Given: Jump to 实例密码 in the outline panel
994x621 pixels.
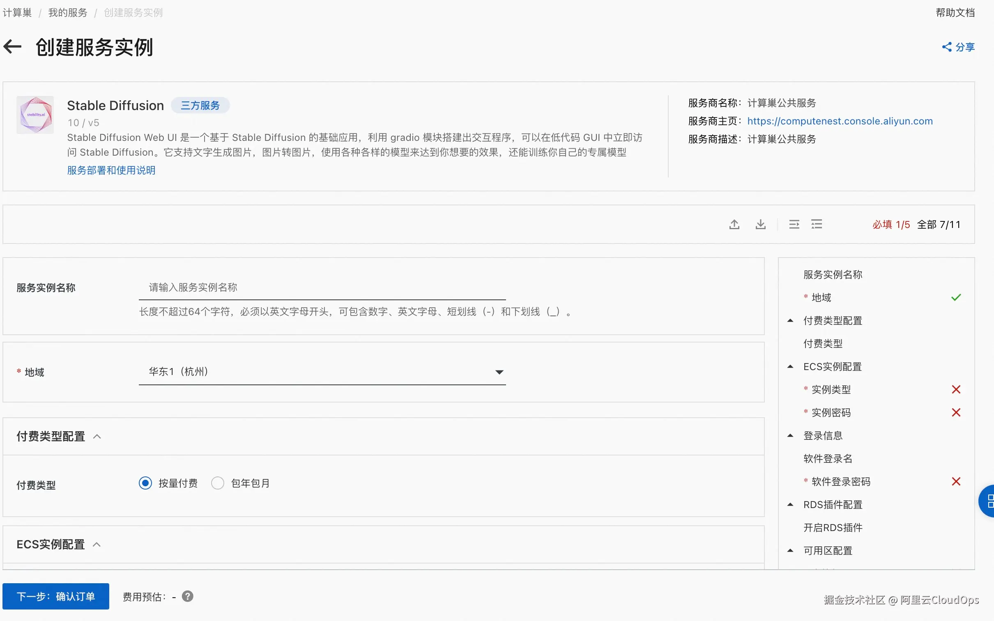Looking at the screenshot, I should coord(831,412).
